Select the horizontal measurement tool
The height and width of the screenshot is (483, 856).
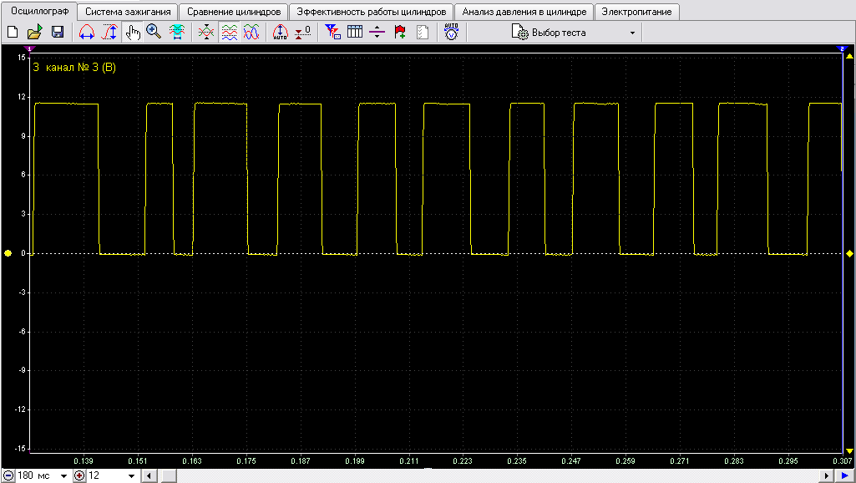(87, 33)
